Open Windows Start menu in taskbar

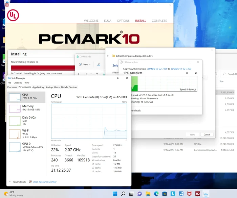tap(115, 194)
